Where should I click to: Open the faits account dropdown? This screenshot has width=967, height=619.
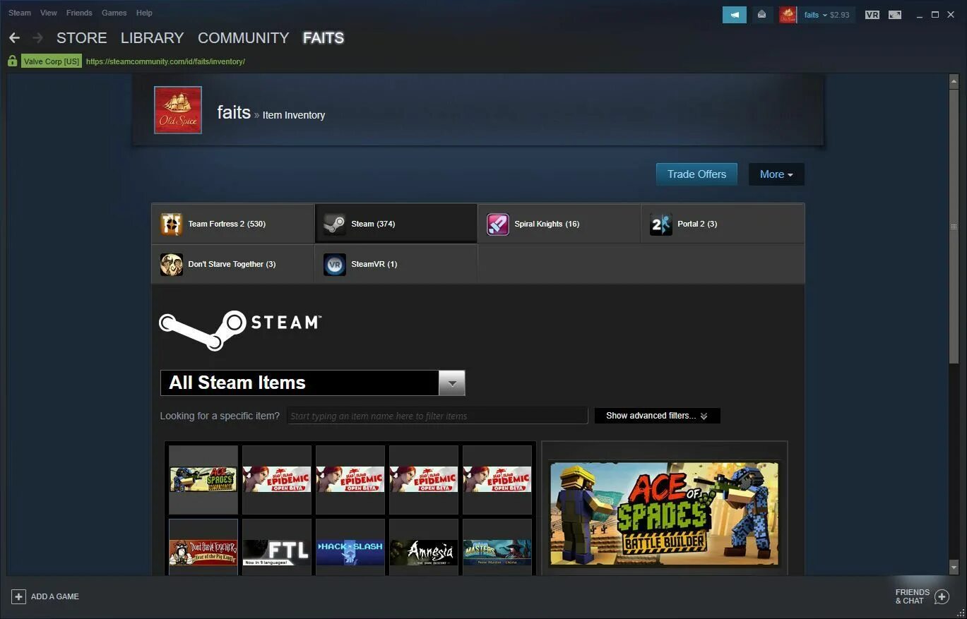(815, 15)
